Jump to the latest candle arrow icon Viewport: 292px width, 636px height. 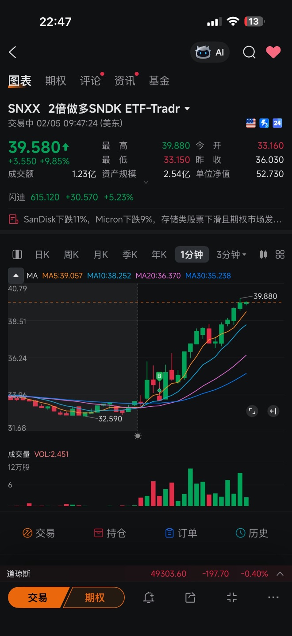273,411
